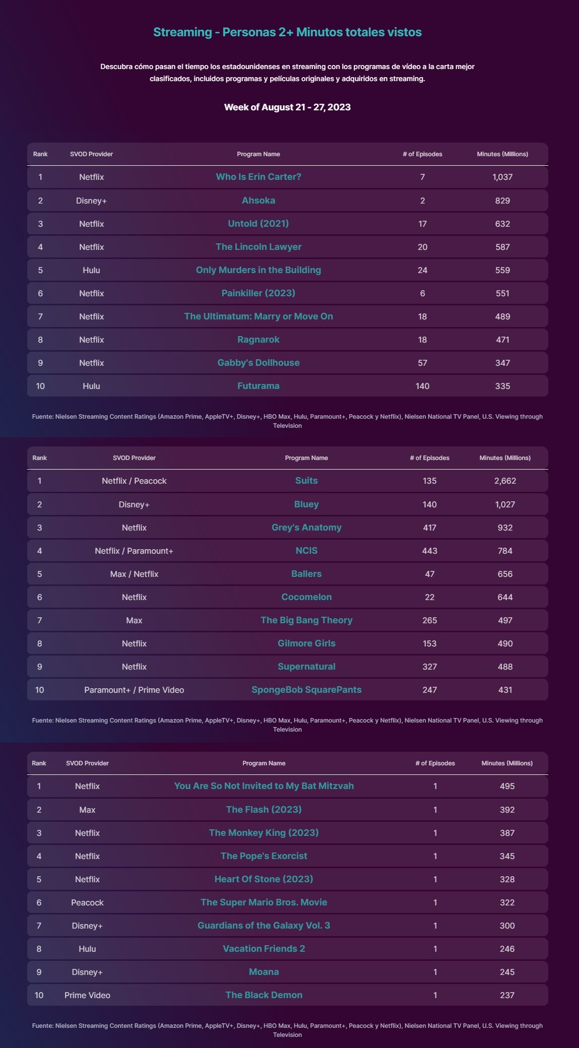Click the Ahsoka program link
Screen dimensions: 579x1048
click(x=259, y=201)
